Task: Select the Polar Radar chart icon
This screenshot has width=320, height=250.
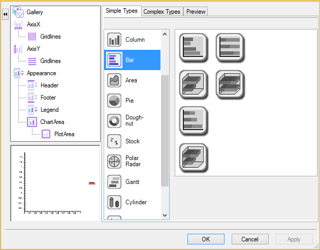Action: point(114,162)
